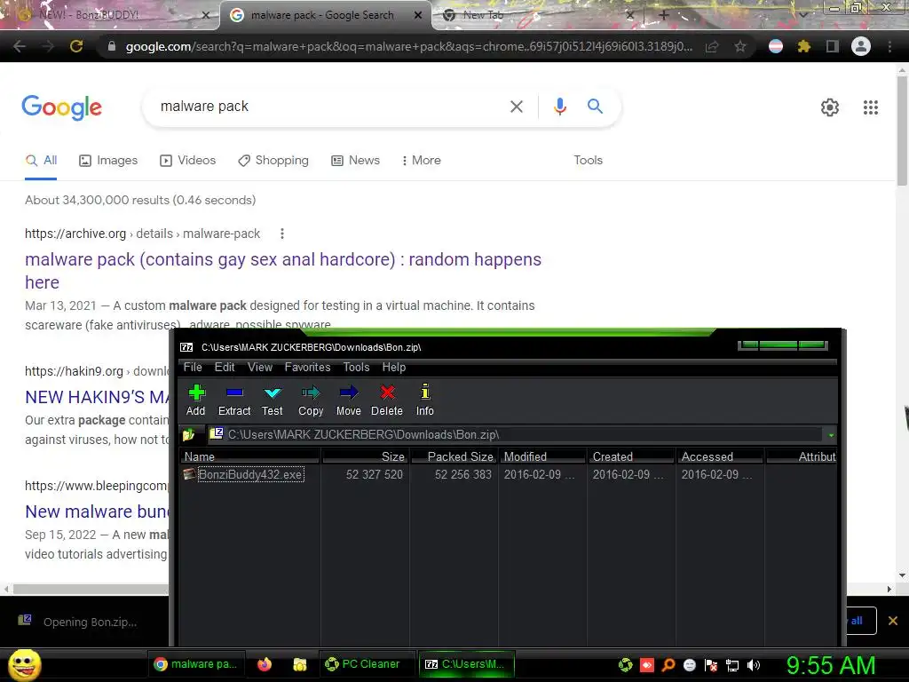Click the volume icon in system tray
This screenshot has width=909, height=682.
[x=753, y=665]
